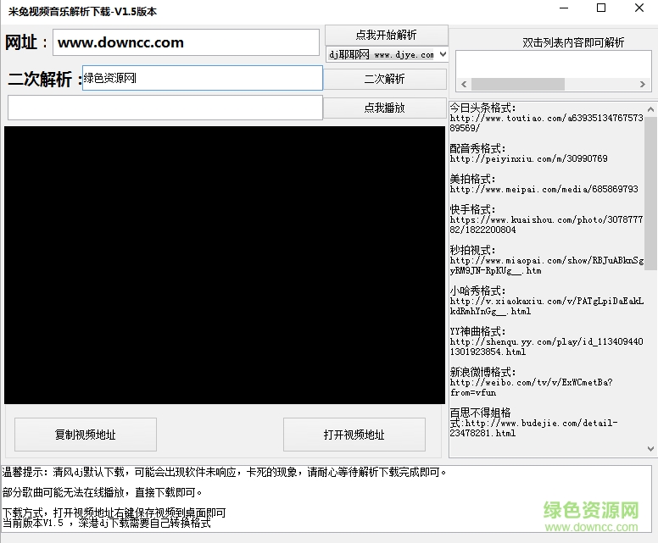658x543 pixels.
Task: Click the 点我开始解析 button
Action: coord(386,35)
